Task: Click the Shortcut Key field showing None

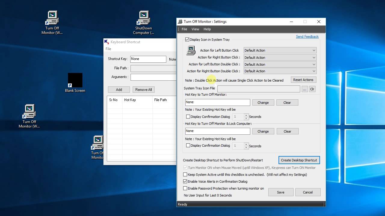Action: 148,59
